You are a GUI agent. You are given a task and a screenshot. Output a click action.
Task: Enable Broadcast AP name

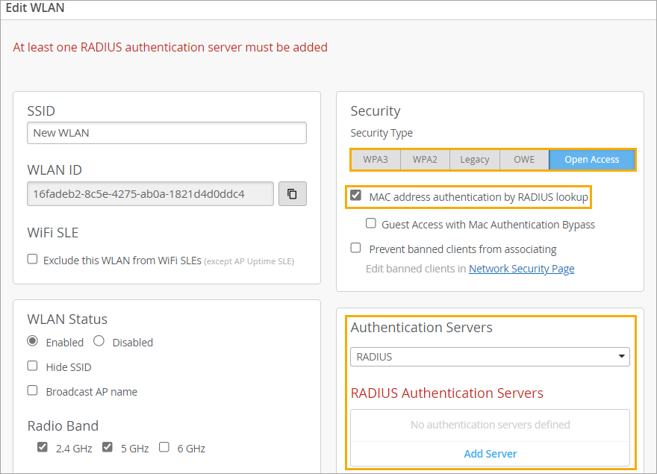coord(33,390)
